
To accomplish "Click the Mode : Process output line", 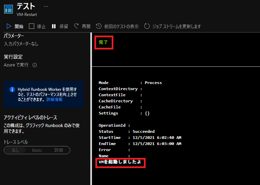I will tap(130, 83).
